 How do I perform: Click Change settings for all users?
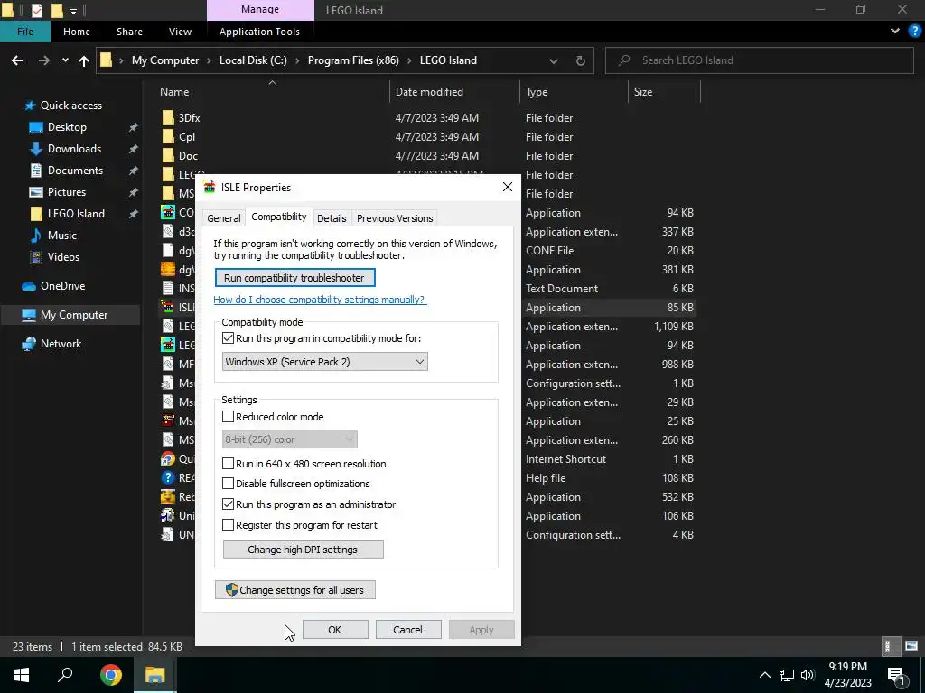tap(295, 590)
